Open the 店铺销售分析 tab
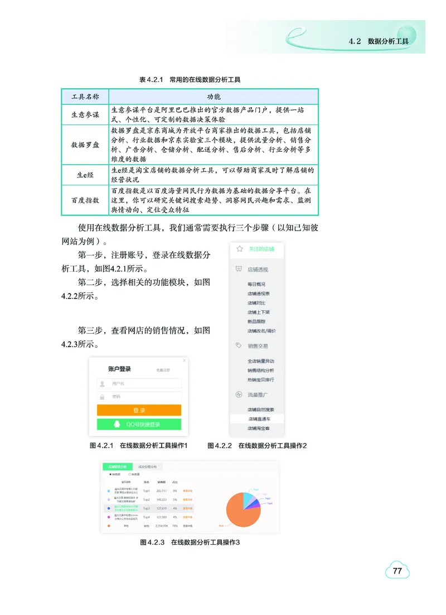446x615 pixels. tap(118, 467)
